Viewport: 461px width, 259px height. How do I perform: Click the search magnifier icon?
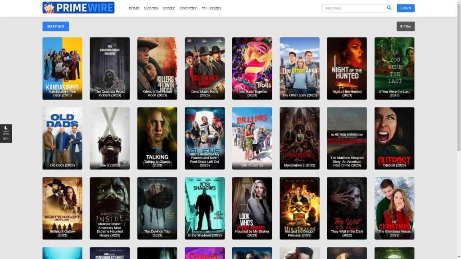389,8
